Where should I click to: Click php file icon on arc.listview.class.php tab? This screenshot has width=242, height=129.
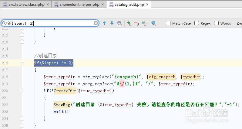[x=5, y=4]
